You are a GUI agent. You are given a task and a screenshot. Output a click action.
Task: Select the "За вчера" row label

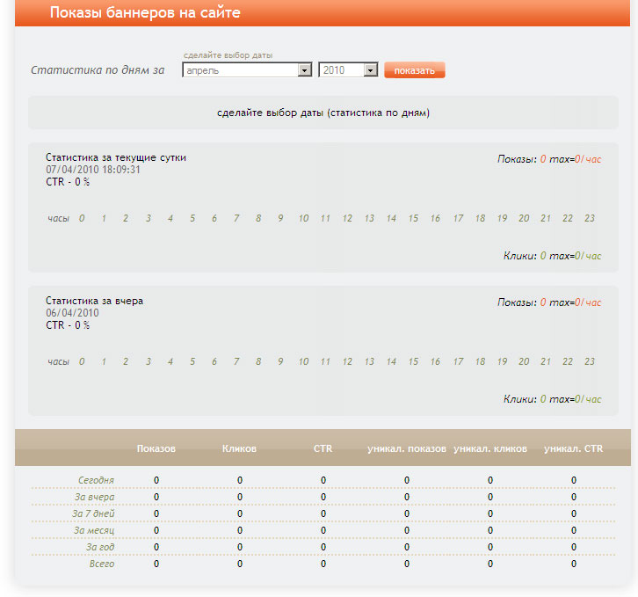click(93, 497)
